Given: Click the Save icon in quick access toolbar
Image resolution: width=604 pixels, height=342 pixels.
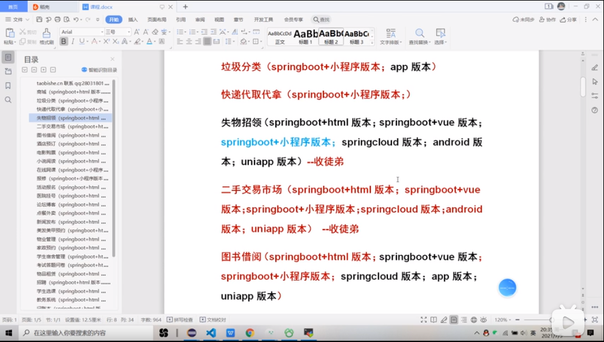Looking at the screenshot, I should coord(39,19).
